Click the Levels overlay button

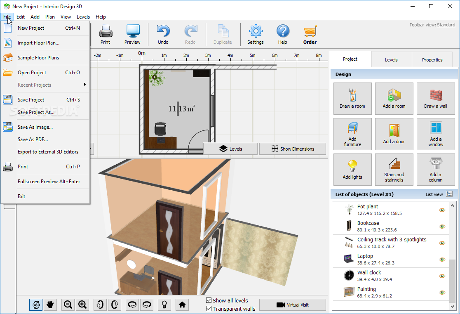(x=230, y=149)
